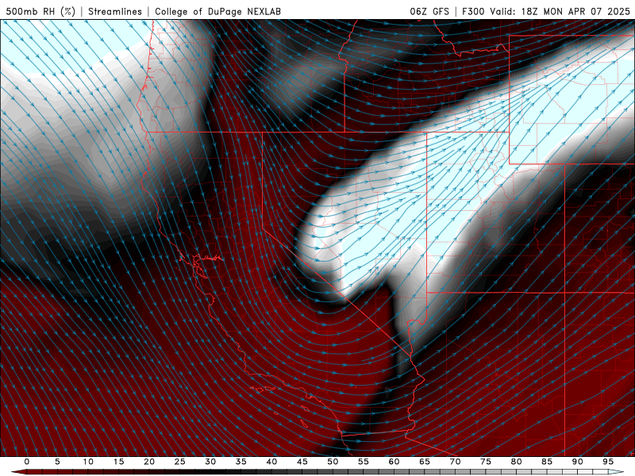
Task: Click the '60' colorbar scale label
Action: (394, 462)
